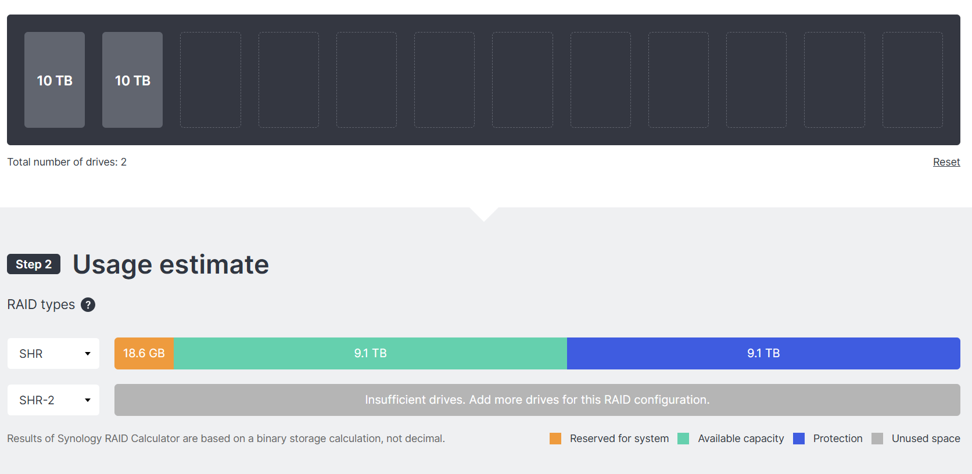Click the Insufficient drives message bar
Screen dimensions: 972x474
pyautogui.click(x=537, y=400)
